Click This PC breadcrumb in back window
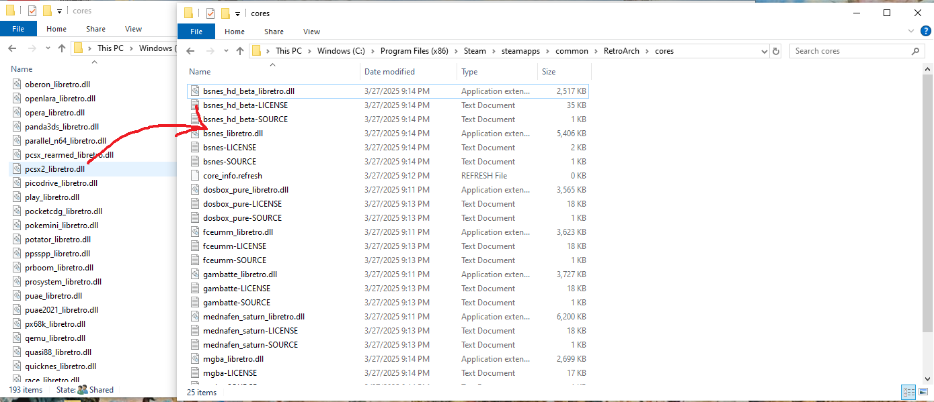 [x=110, y=48]
